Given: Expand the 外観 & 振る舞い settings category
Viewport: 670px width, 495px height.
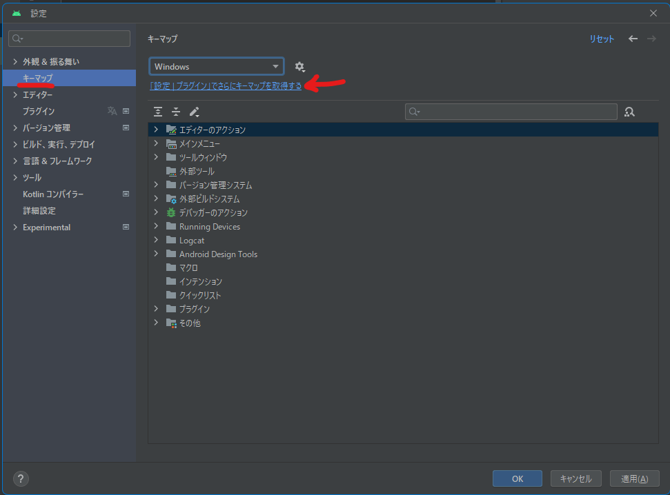Looking at the screenshot, I should point(15,61).
